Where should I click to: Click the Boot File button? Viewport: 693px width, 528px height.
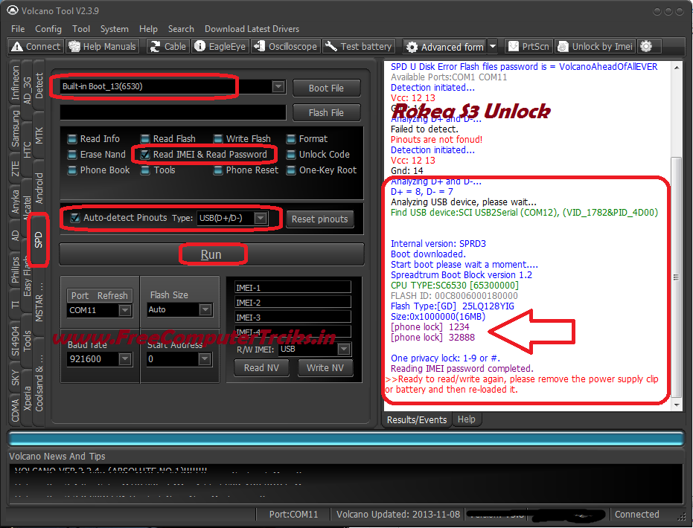[x=326, y=88]
